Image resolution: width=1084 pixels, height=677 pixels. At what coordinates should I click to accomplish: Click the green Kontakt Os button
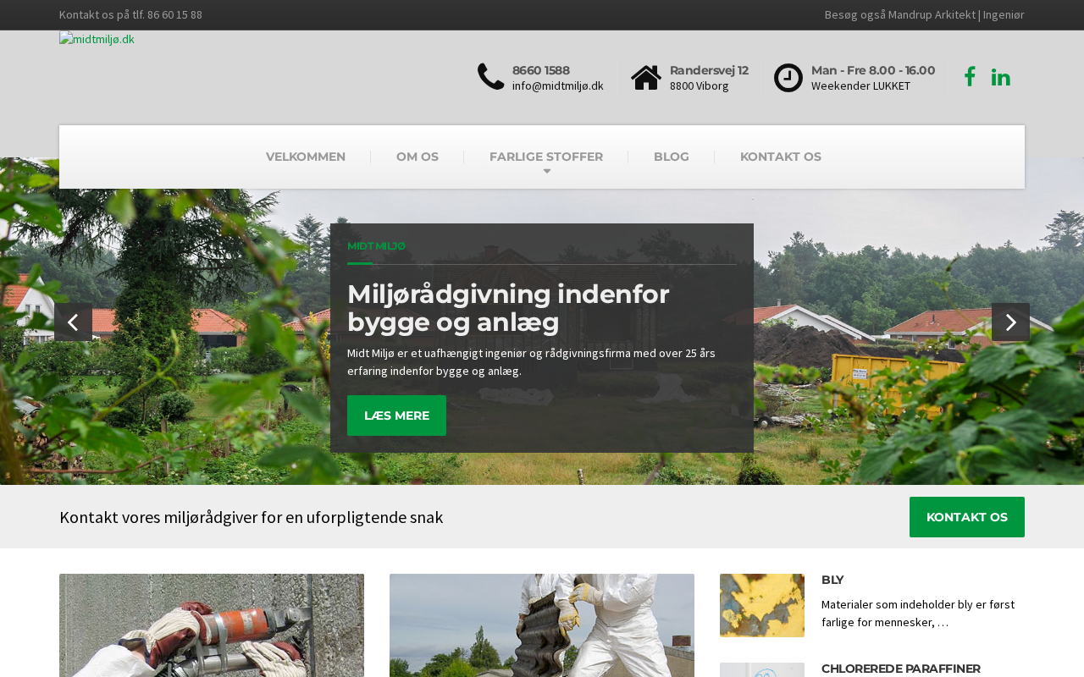point(967,517)
